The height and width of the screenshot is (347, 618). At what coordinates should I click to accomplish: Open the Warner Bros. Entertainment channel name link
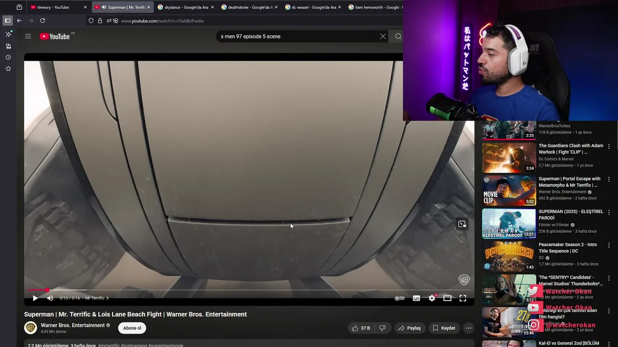[x=72, y=325]
